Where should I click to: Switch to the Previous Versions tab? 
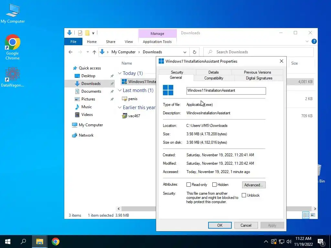[257, 72]
